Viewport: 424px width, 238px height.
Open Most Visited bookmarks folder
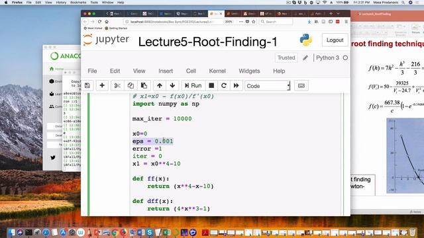point(93,28)
